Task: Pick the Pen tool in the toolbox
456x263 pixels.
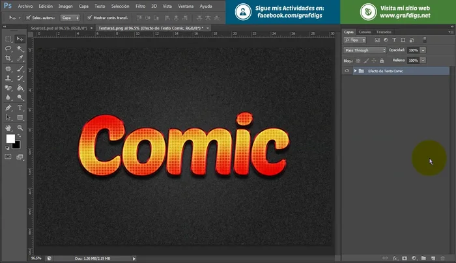Action: (8, 108)
